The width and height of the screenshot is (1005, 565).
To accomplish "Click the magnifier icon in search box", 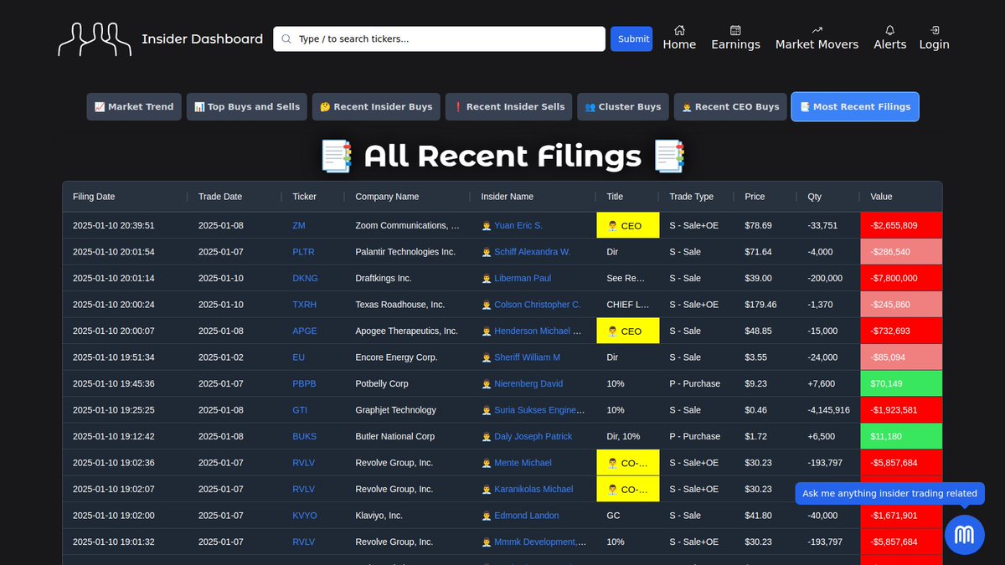I will (286, 39).
